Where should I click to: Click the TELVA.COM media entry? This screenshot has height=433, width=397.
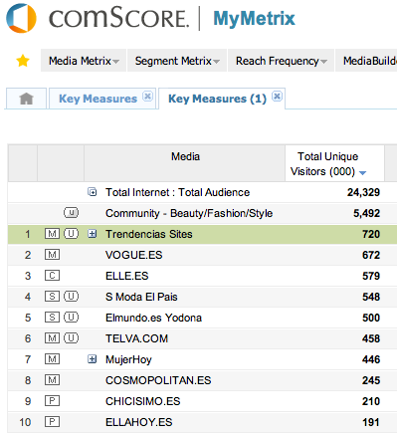coord(136,338)
